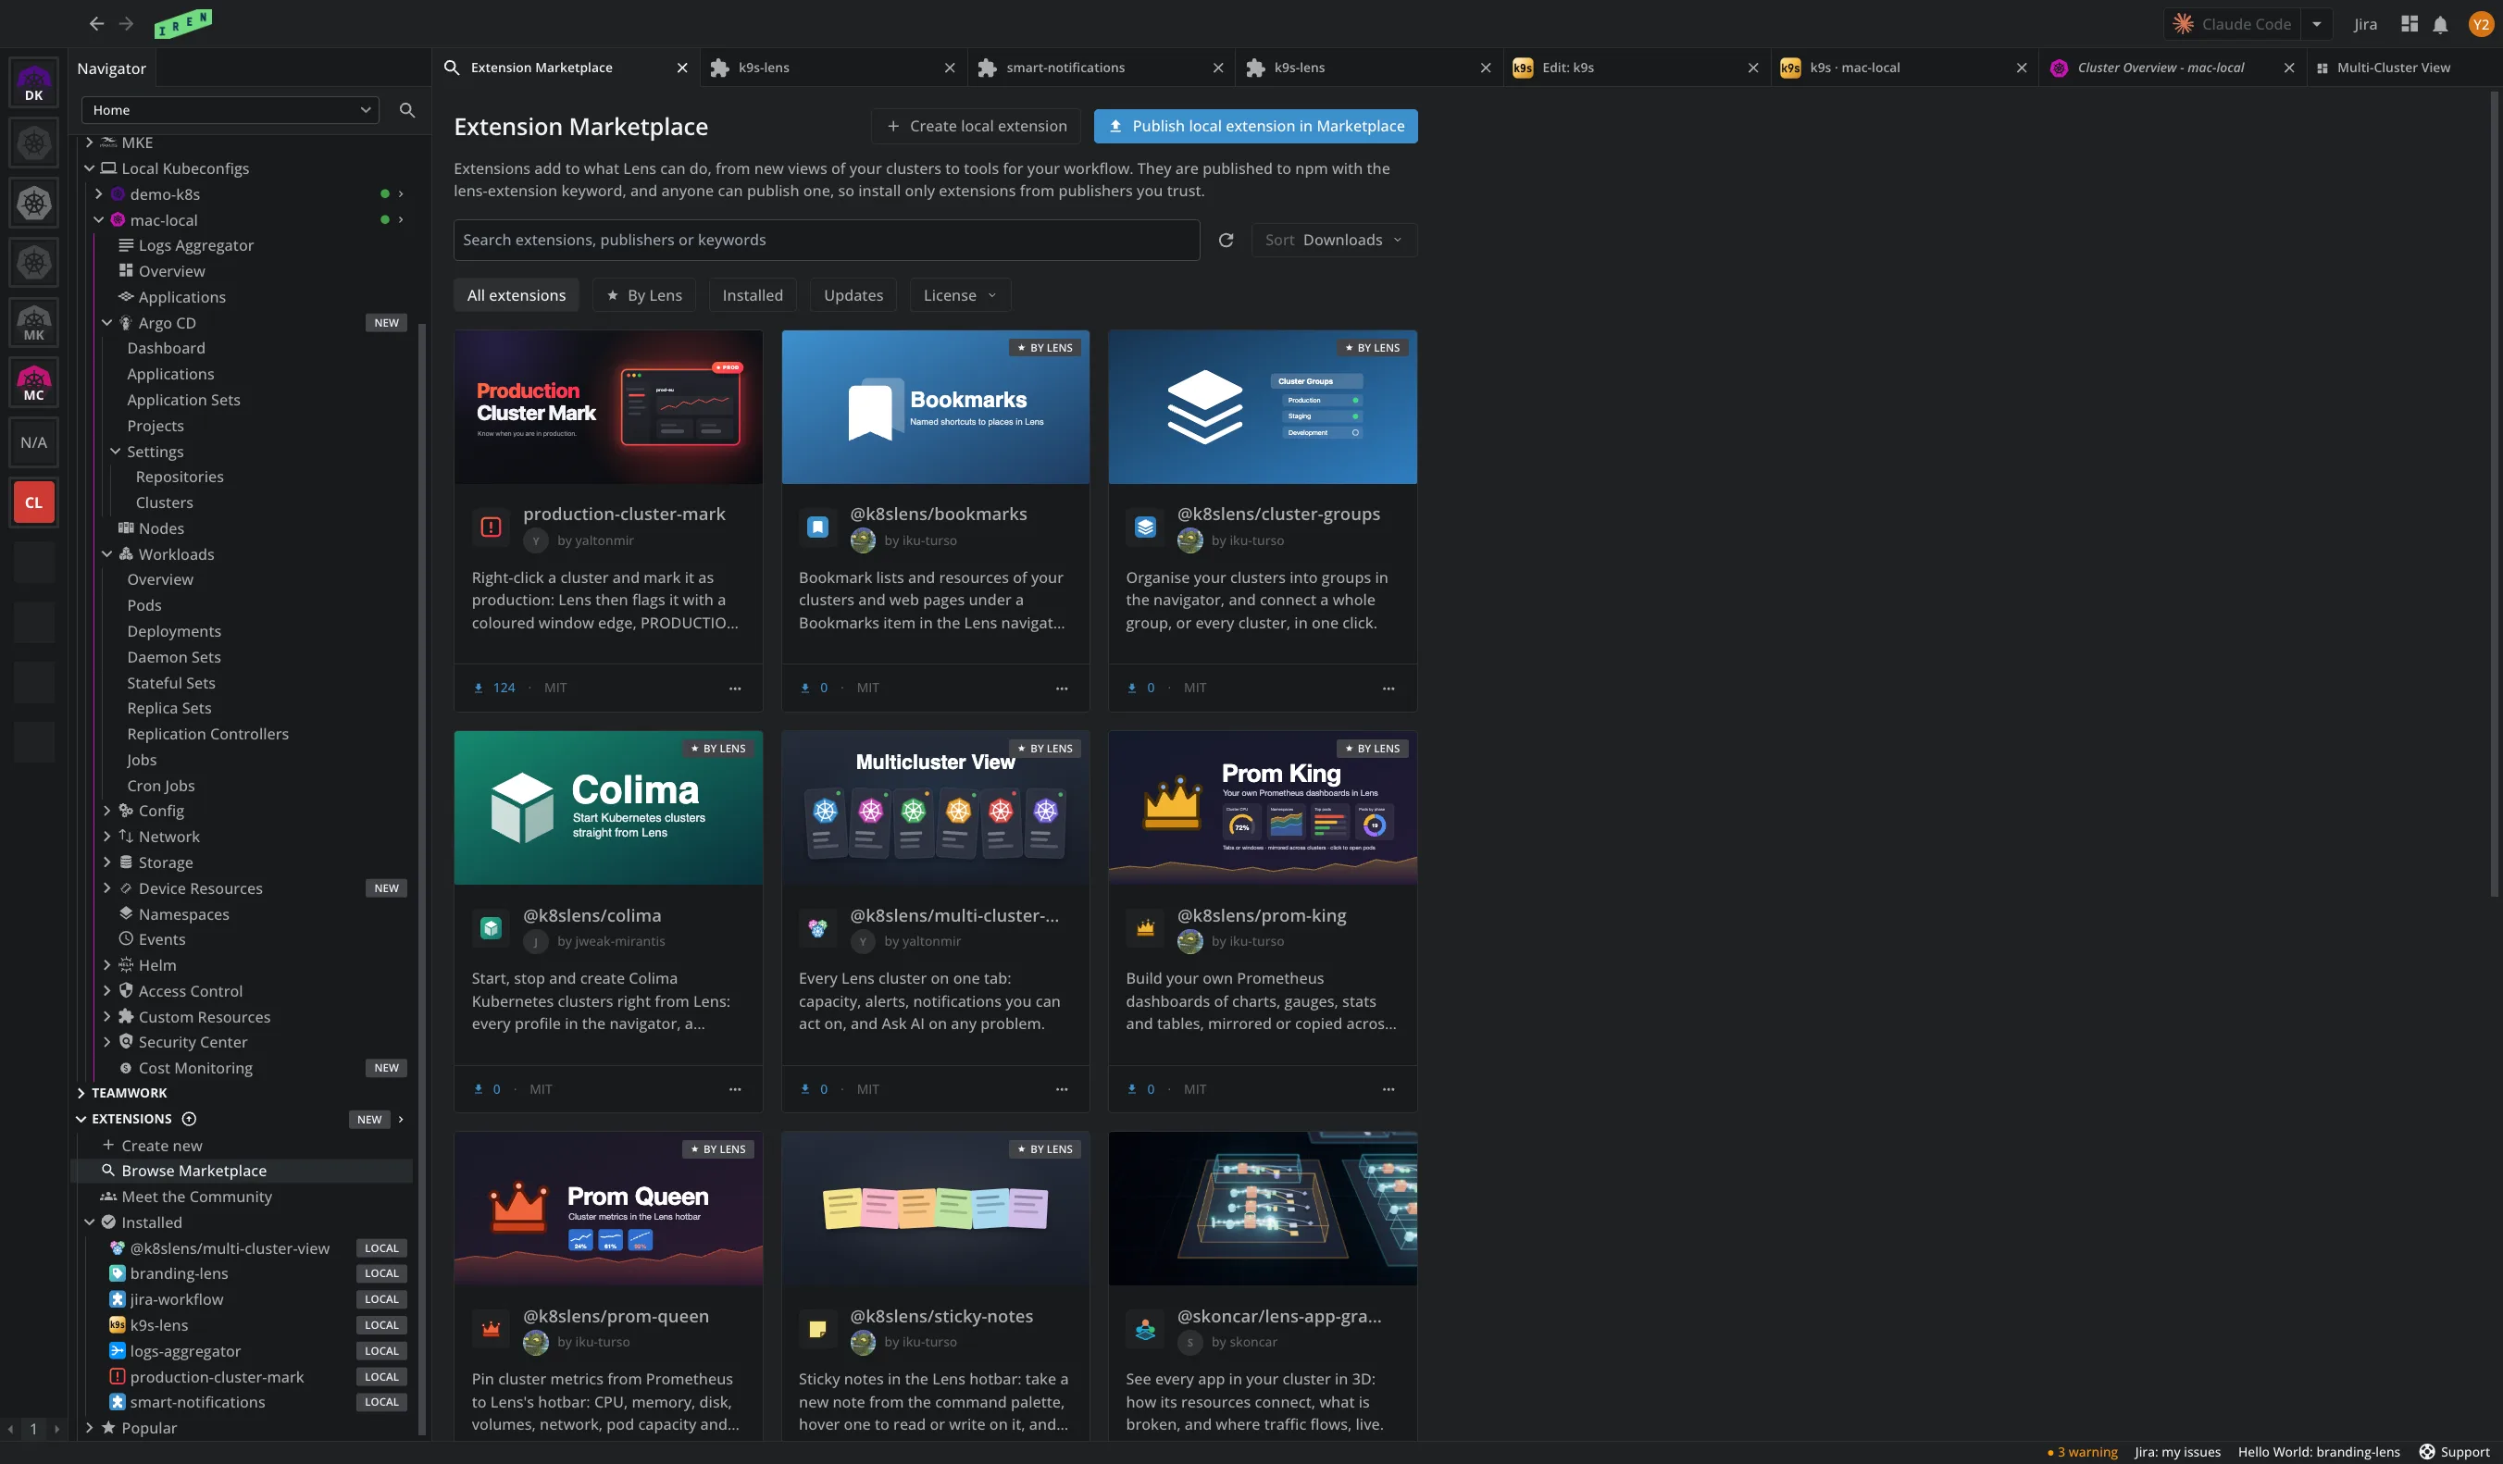
Task: Open the Sort Downloads dropdown
Action: click(1333, 241)
